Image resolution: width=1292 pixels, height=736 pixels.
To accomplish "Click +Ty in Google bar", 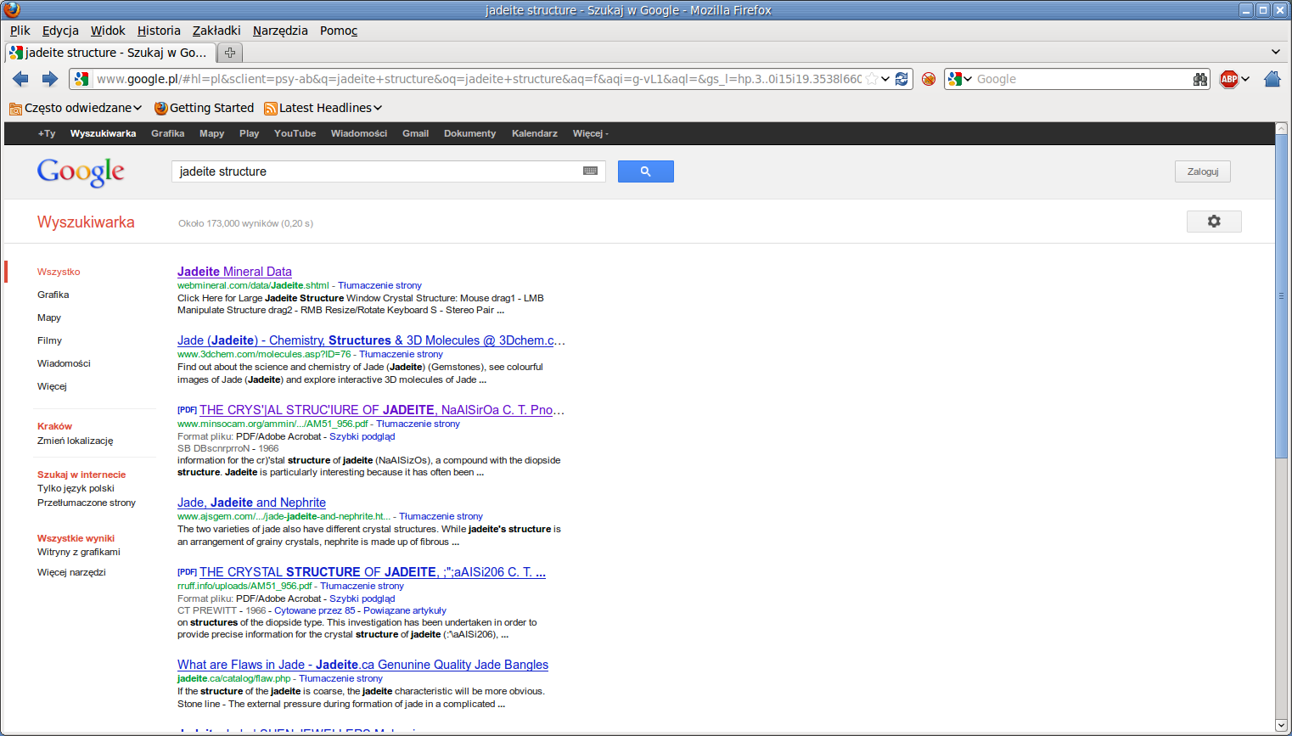I will tap(47, 133).
